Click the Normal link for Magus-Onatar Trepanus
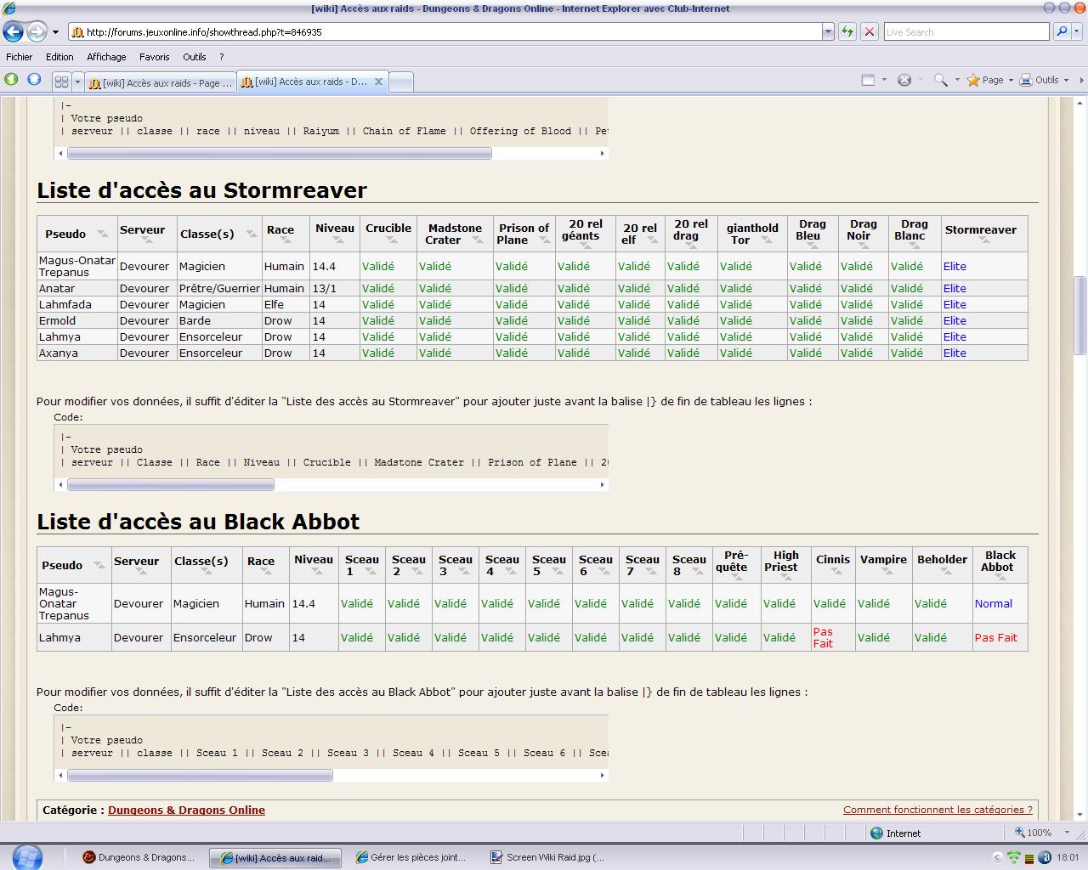This screenshot has height=870, width=1088. point(993,603)
